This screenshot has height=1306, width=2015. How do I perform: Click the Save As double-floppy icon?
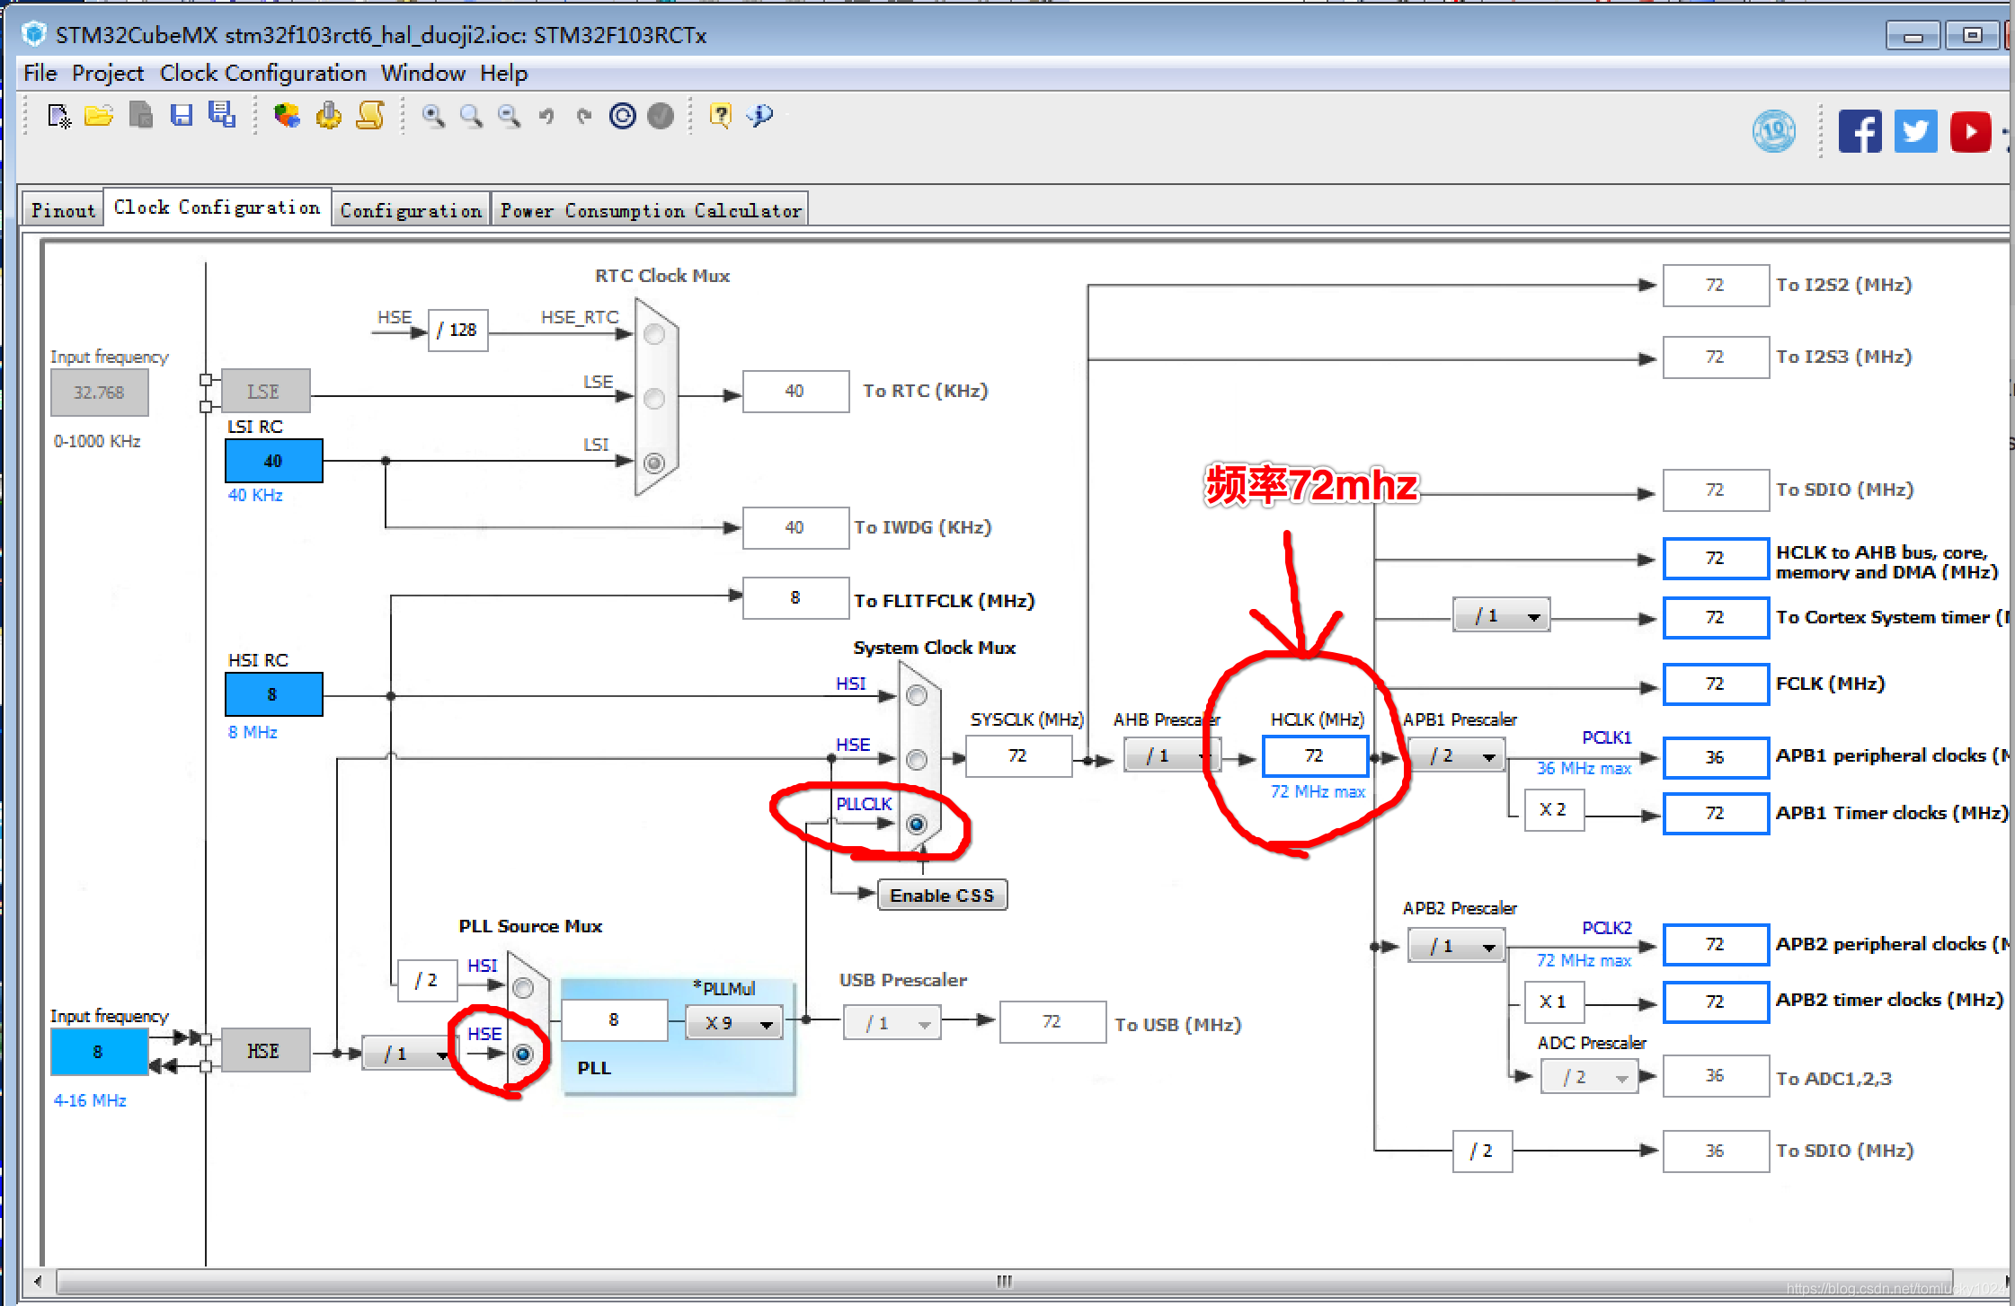click(x=221, y=115)
